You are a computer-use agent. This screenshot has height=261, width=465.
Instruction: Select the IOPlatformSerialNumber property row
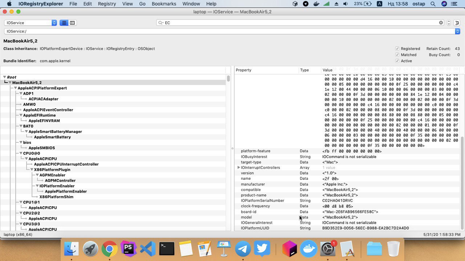pos(347,200)
